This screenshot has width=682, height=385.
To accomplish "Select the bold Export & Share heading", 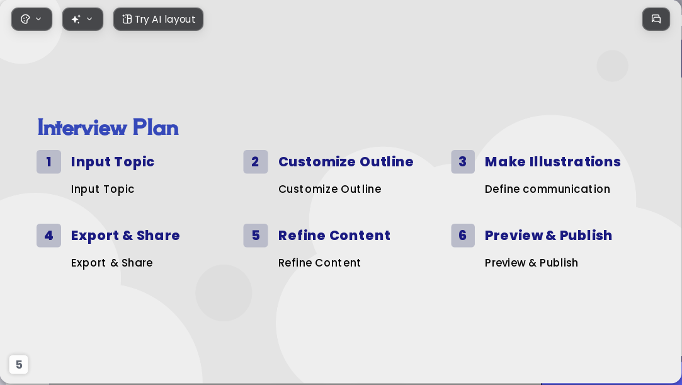I will [125, 236].
